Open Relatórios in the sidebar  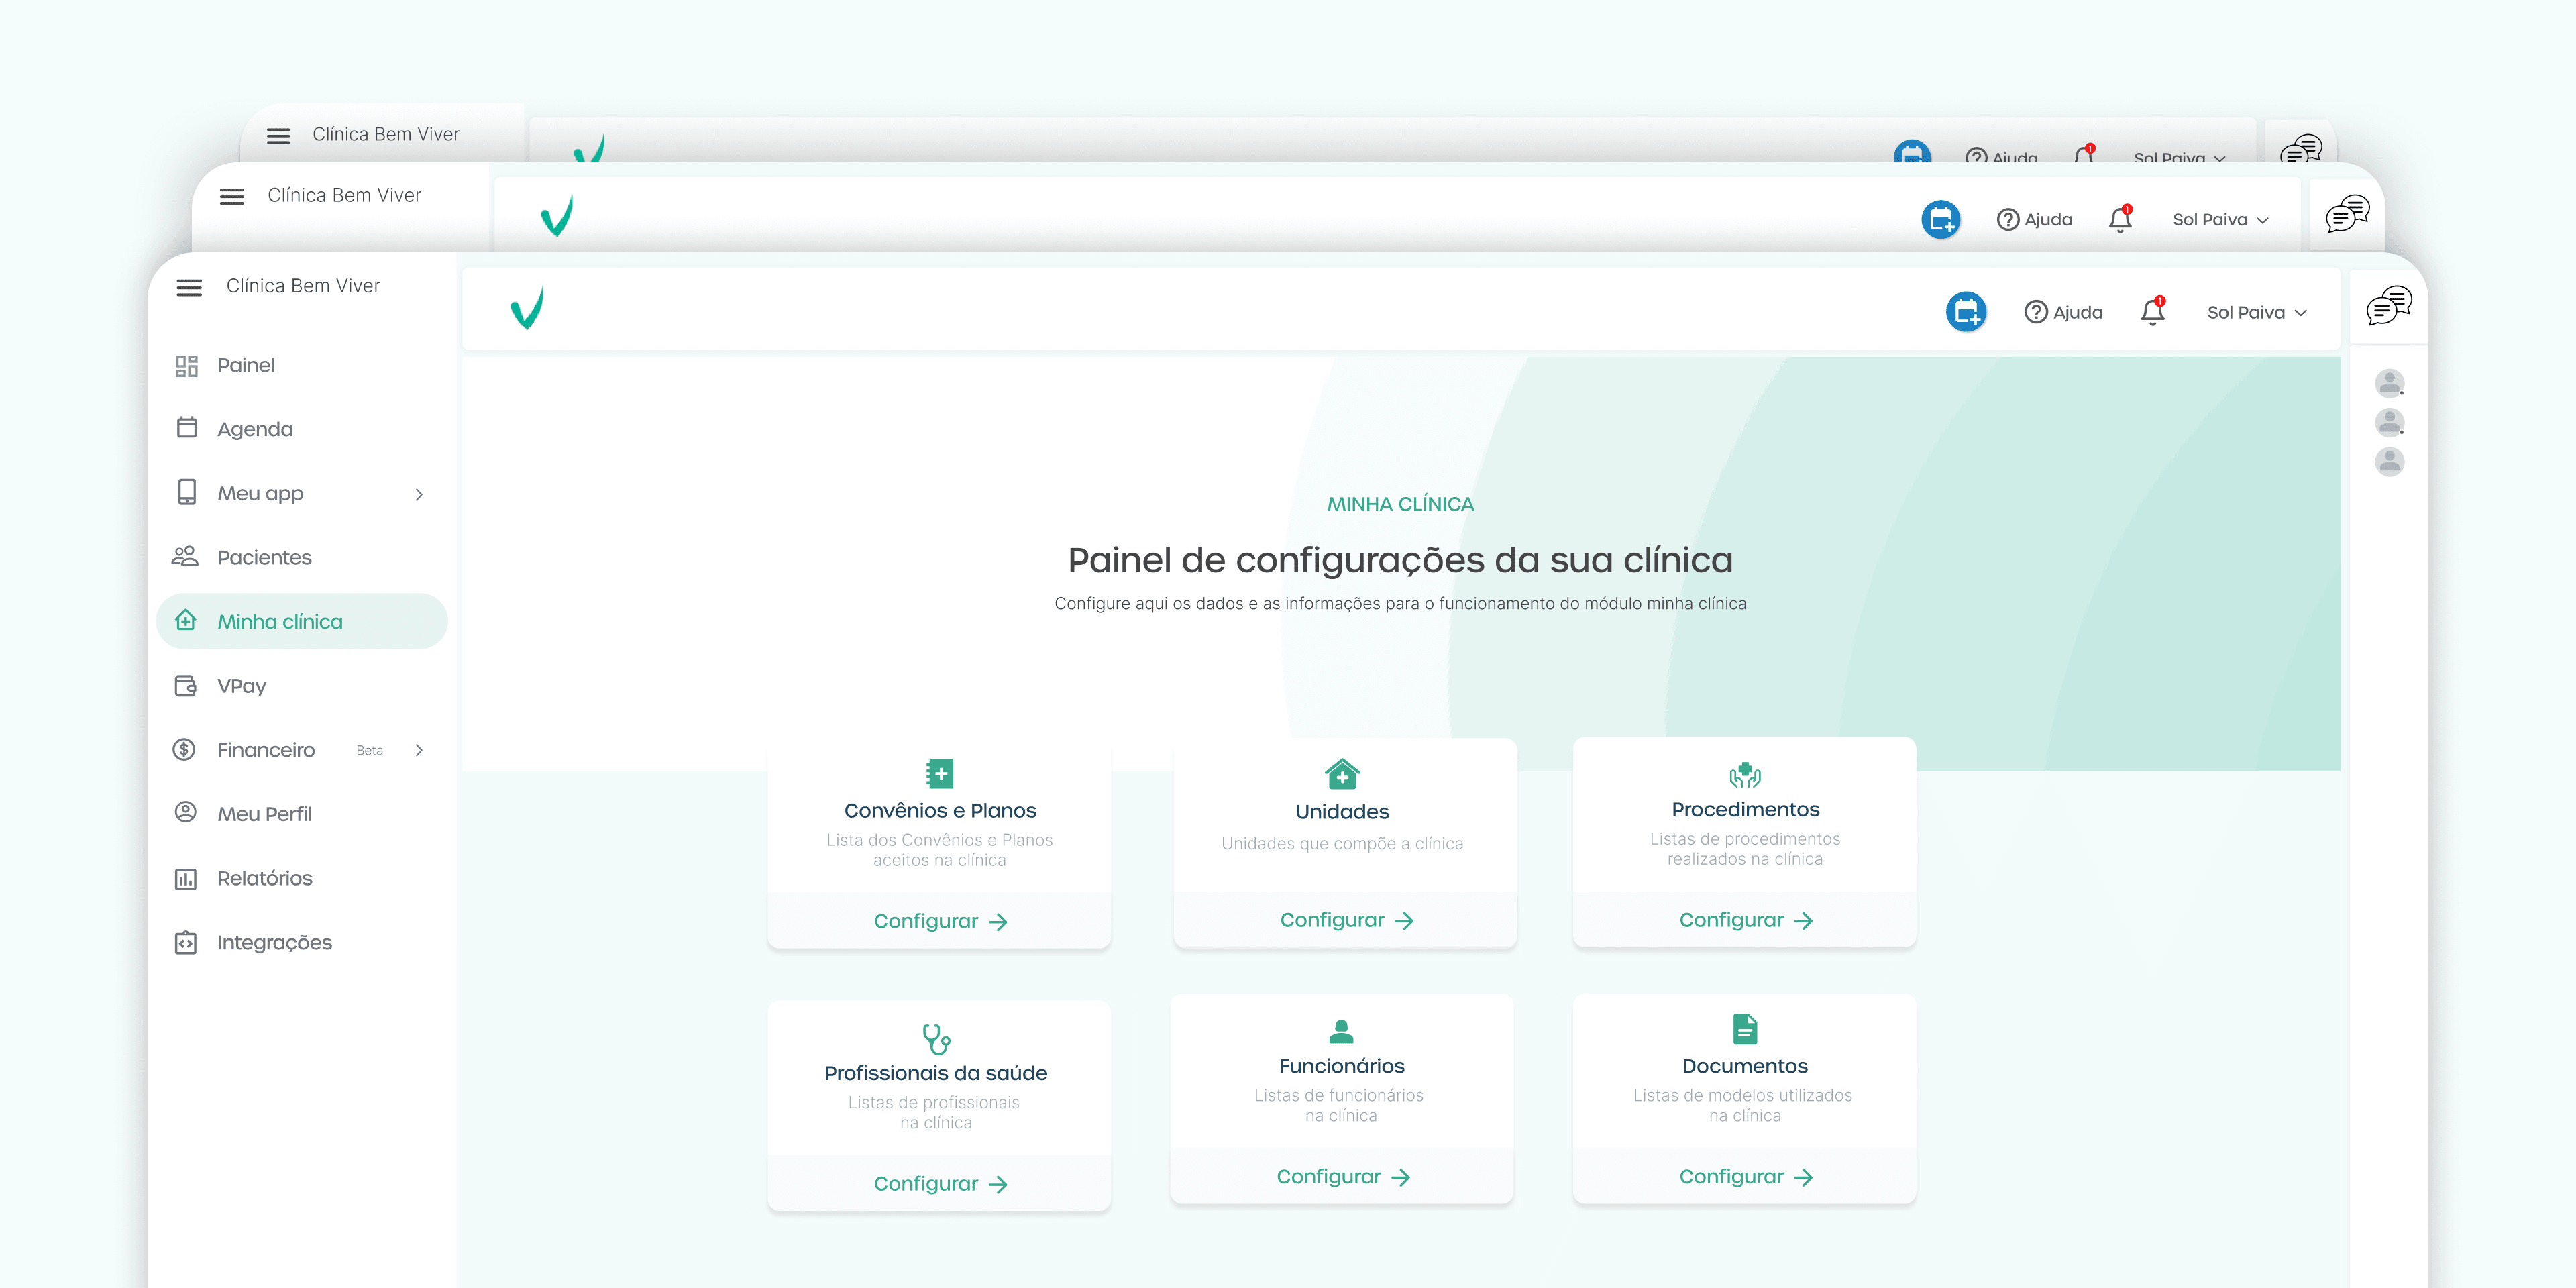[x=302, y=877]
